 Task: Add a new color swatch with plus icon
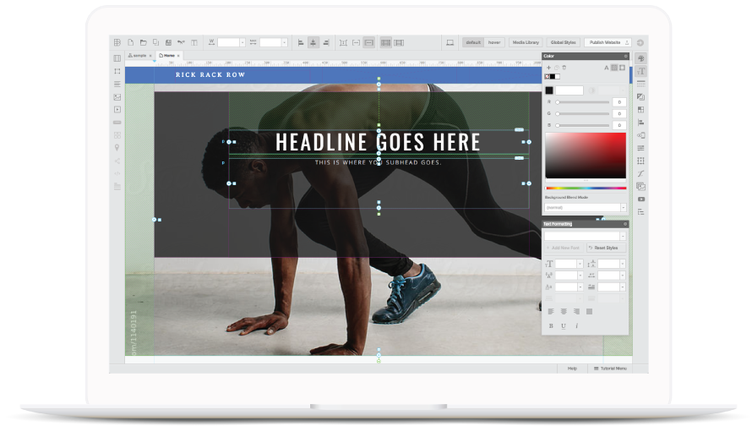pyautogui.click(x=548, y=68)
